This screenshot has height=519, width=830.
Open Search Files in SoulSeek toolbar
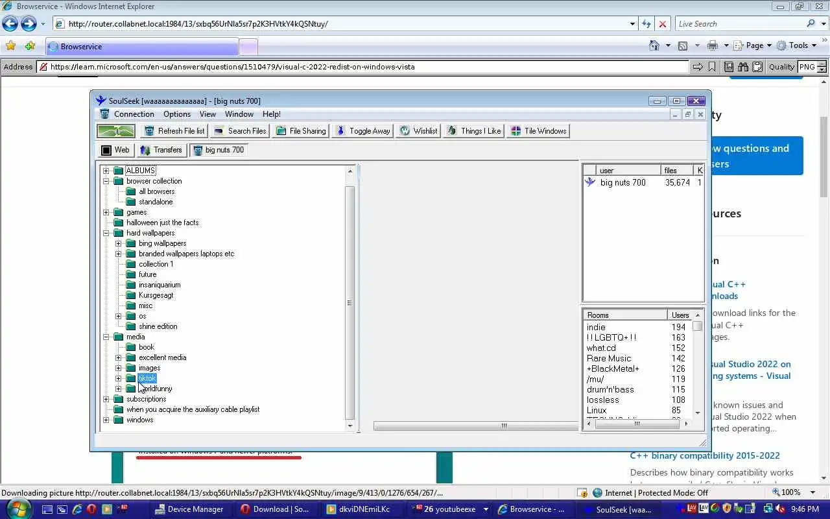click(x=239, y=131)
